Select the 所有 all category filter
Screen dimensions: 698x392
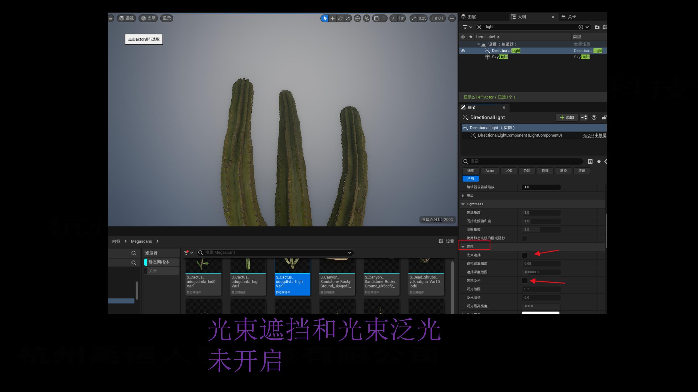471,179
